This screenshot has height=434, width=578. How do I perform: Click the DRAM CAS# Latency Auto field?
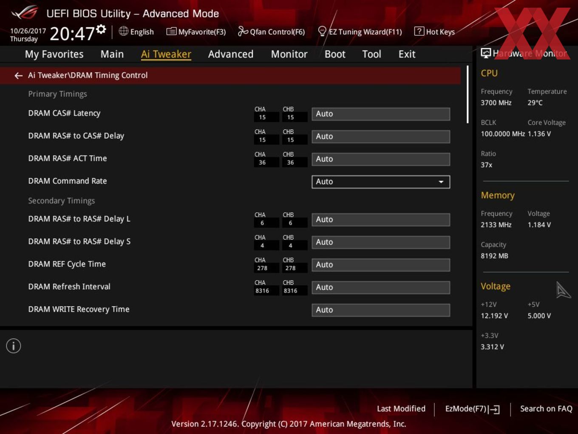(381, 114)
